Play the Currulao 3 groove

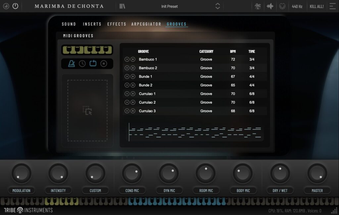tap(127, 111)
